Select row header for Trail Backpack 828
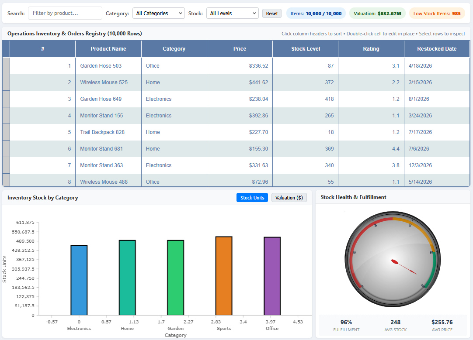 (6, 132)
